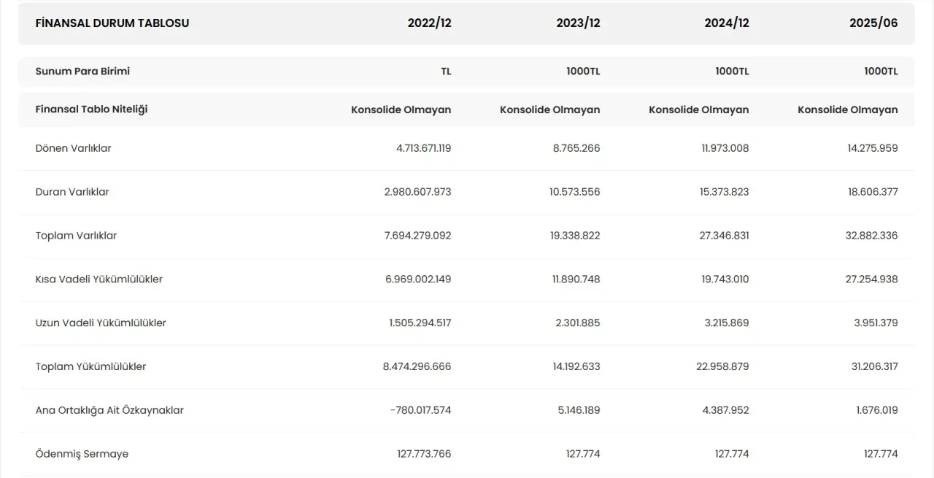Click the Duran Varlıklar row label

click(x=72, y=192)
